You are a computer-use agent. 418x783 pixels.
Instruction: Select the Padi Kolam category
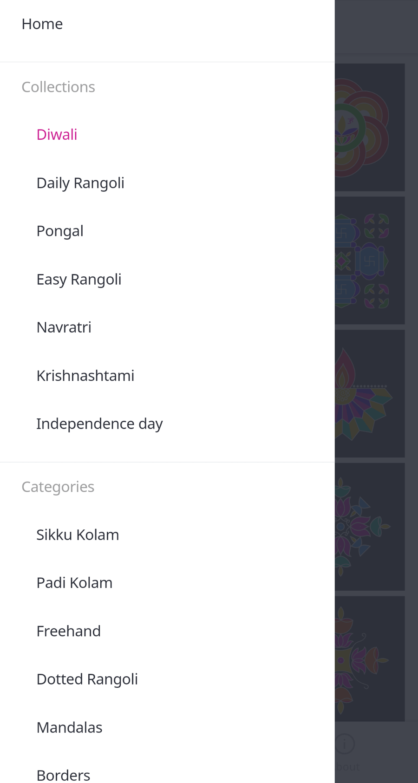74,583
